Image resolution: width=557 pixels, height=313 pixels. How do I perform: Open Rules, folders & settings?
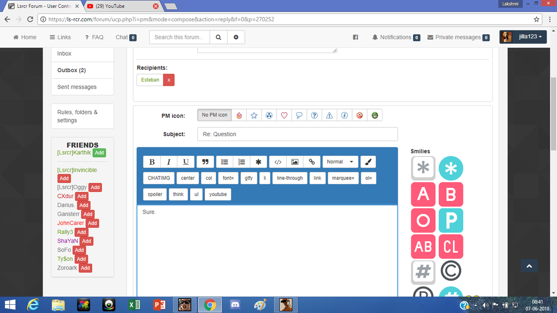point(83,116)
